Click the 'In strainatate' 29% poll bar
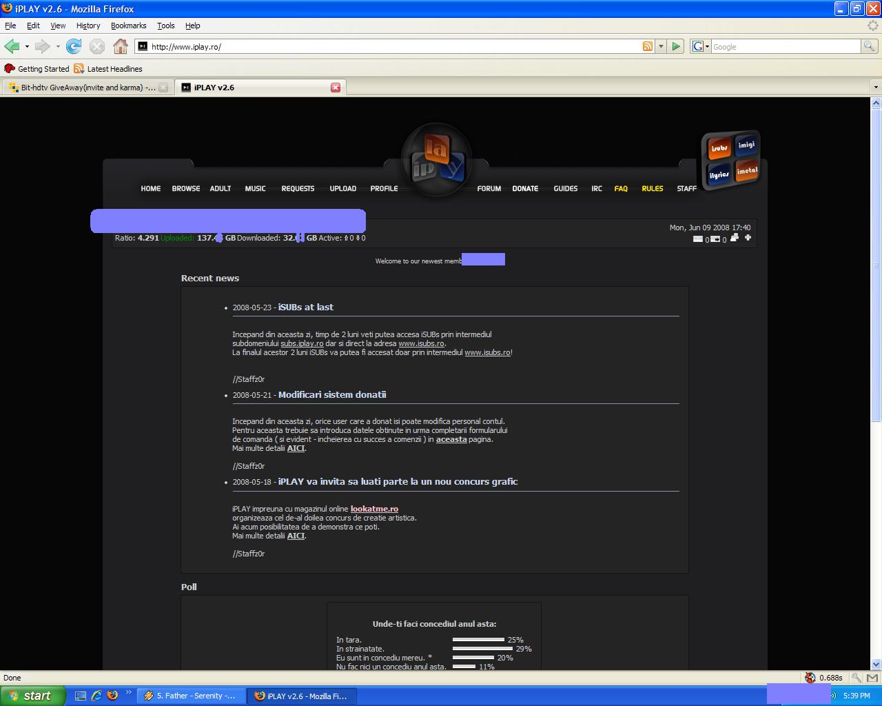 tap(482, 649)
